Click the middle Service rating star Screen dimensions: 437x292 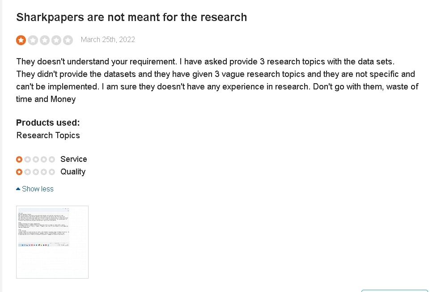(36, 159)
